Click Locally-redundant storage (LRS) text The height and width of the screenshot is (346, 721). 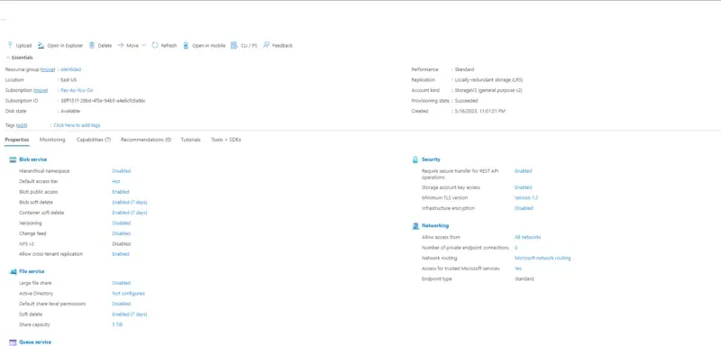[x=488, y=80]
